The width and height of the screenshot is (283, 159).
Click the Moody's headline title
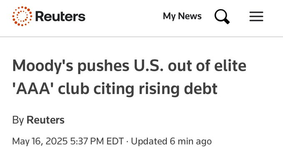pos(129,77)
